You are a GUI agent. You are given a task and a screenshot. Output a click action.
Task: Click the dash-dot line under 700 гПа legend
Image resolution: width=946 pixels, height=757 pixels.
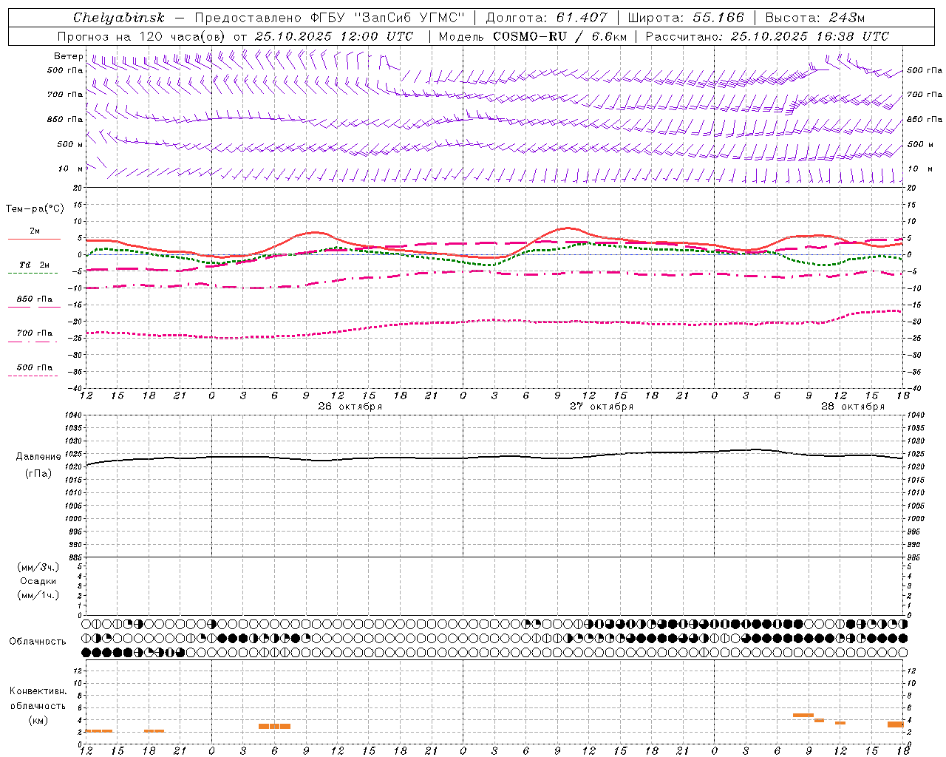coord(33,342)
